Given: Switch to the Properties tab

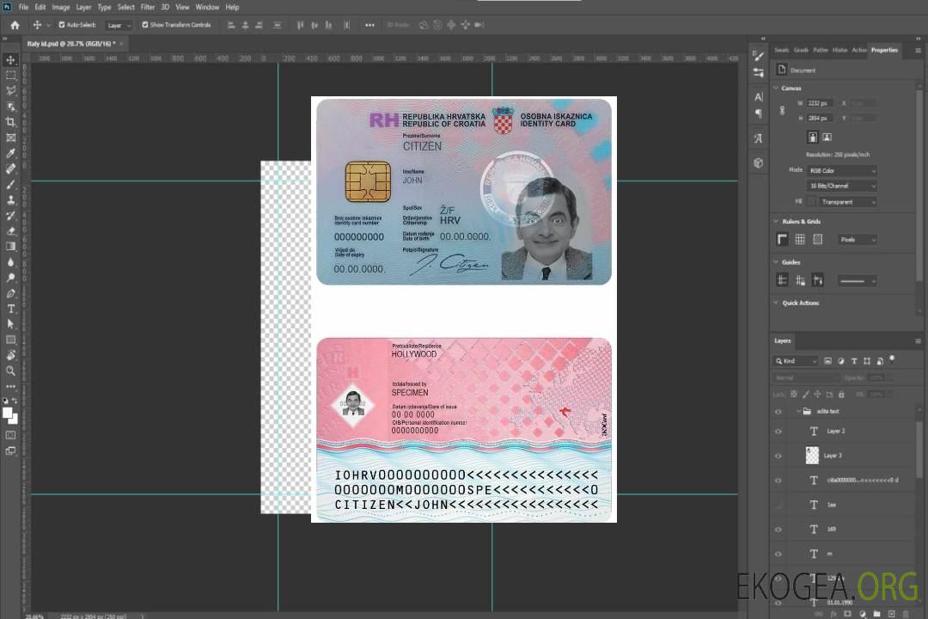Looking at the screenshot, I should click(x=884, y=50).
